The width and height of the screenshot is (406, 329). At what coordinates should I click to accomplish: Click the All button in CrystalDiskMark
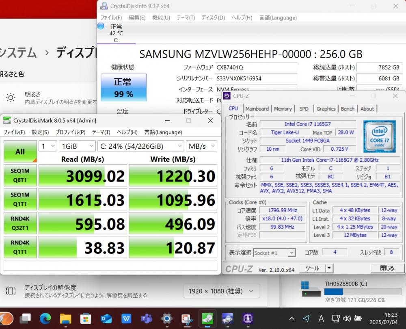pyautogui.click(x=20, y=151)
